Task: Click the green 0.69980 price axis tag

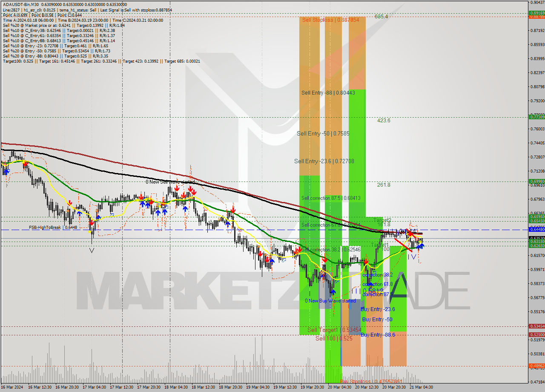Action: [537, 181]
